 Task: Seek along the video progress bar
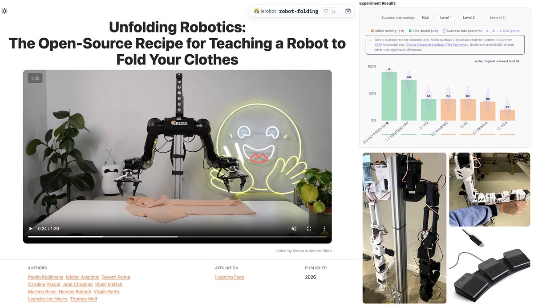point(177,237)
